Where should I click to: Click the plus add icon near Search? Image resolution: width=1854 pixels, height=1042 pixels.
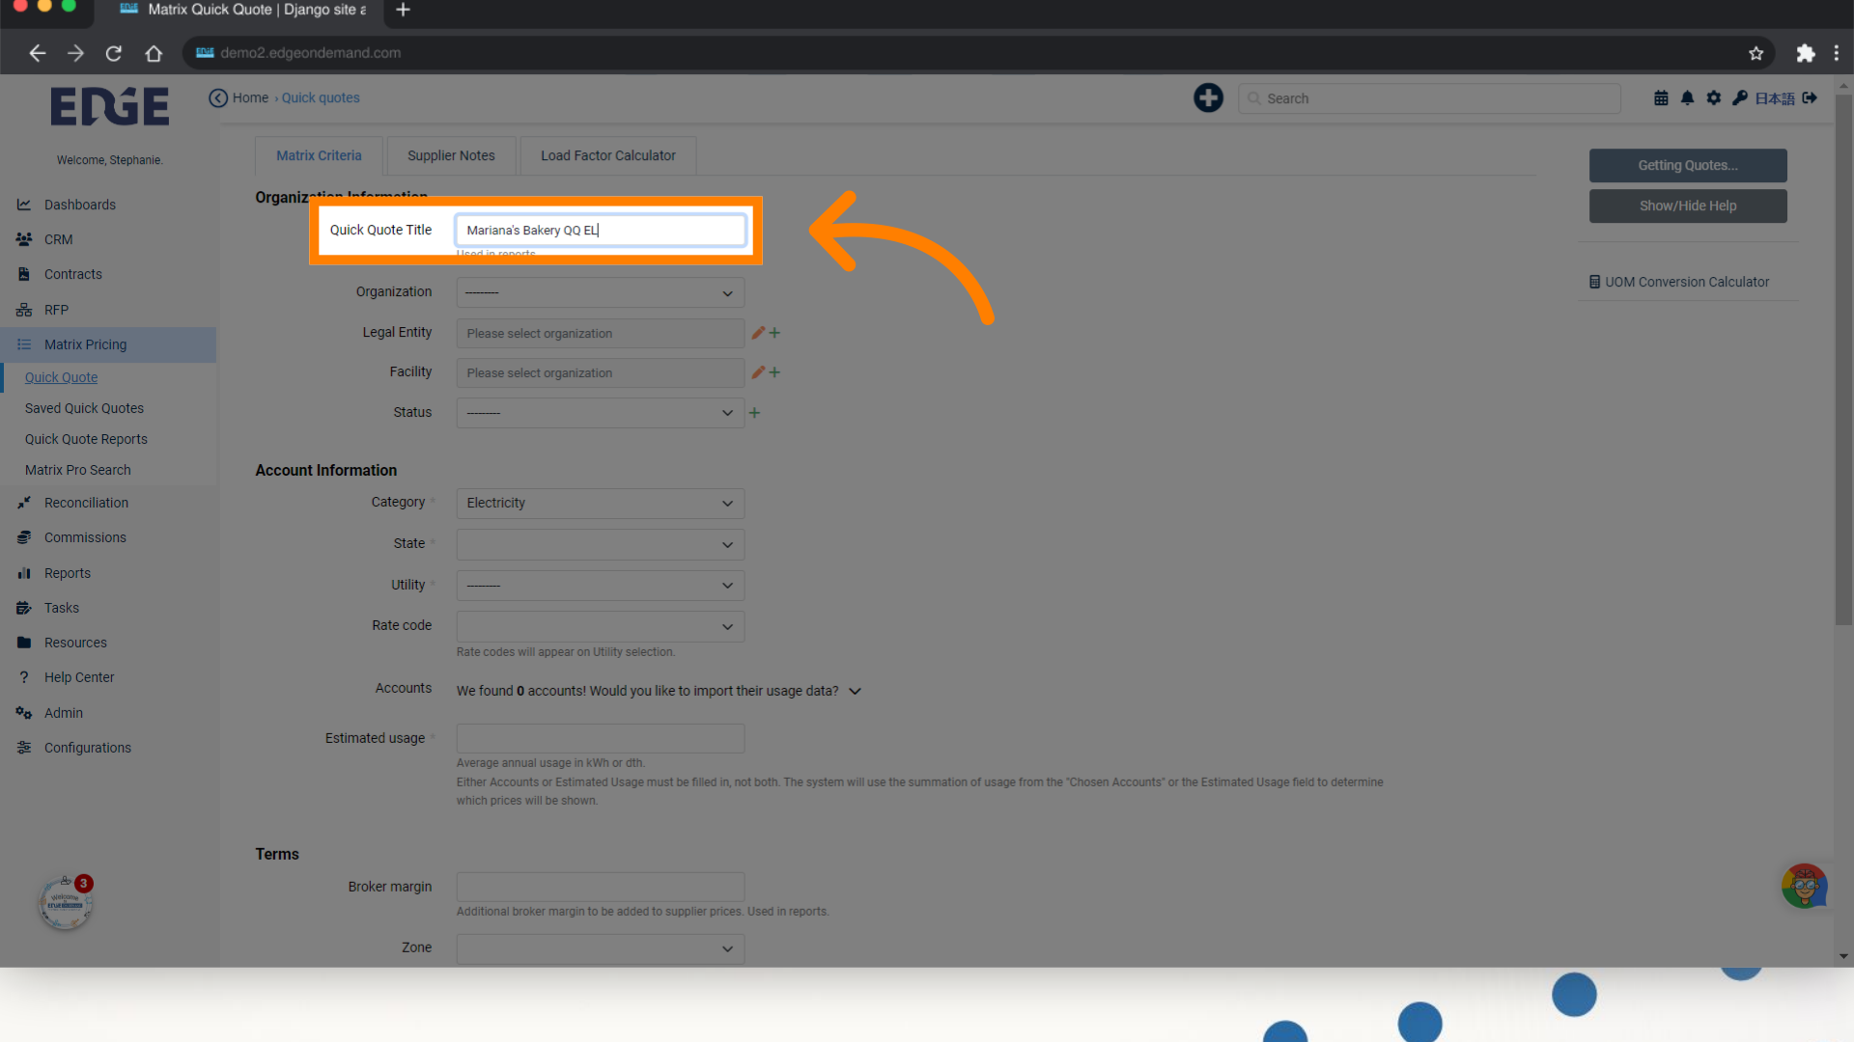(x=1208, y=97)
